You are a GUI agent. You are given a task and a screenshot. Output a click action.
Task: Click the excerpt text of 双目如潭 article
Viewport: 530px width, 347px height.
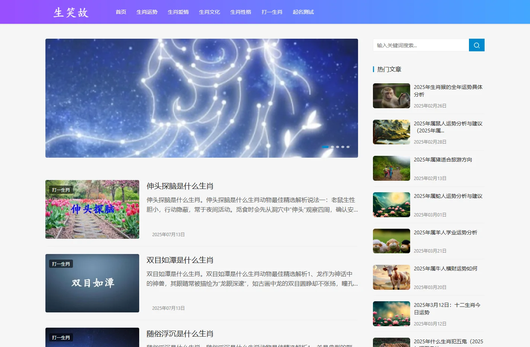tap(252, 279)
